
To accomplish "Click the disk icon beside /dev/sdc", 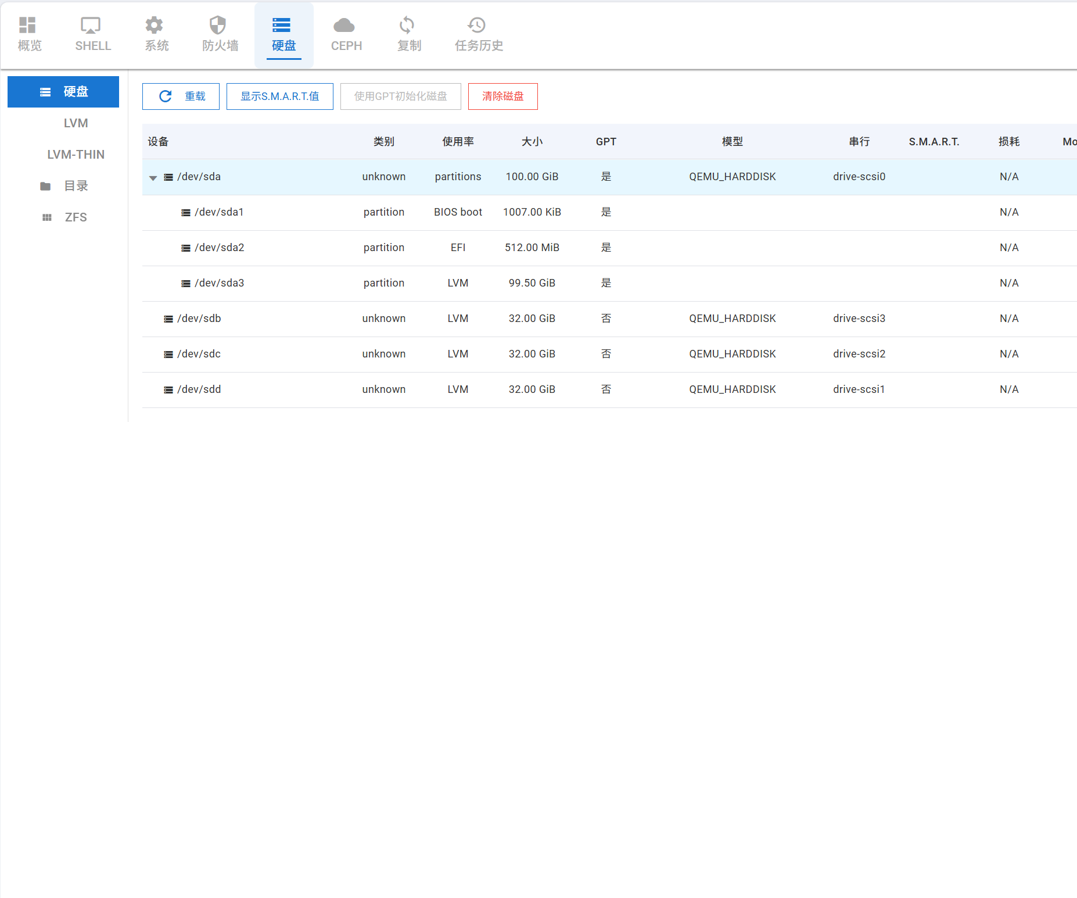I will click(168, 355).
